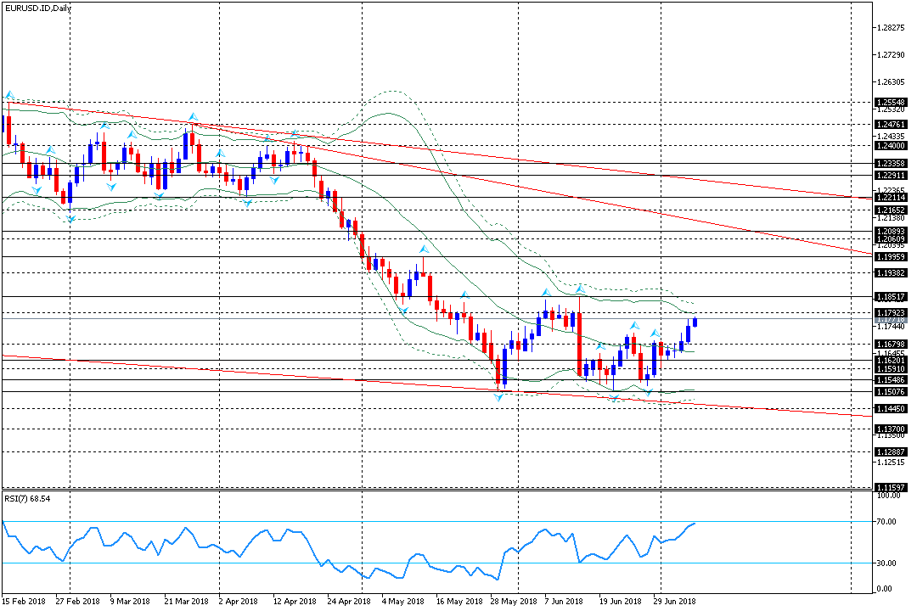The height and width of the screenshot is (611, 917).
Task: Click the 15 Feb 2018 date label
Action: [x=24, y=601]
